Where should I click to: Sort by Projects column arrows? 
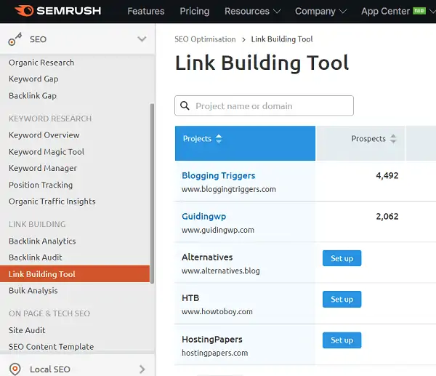tap(219, 139)
